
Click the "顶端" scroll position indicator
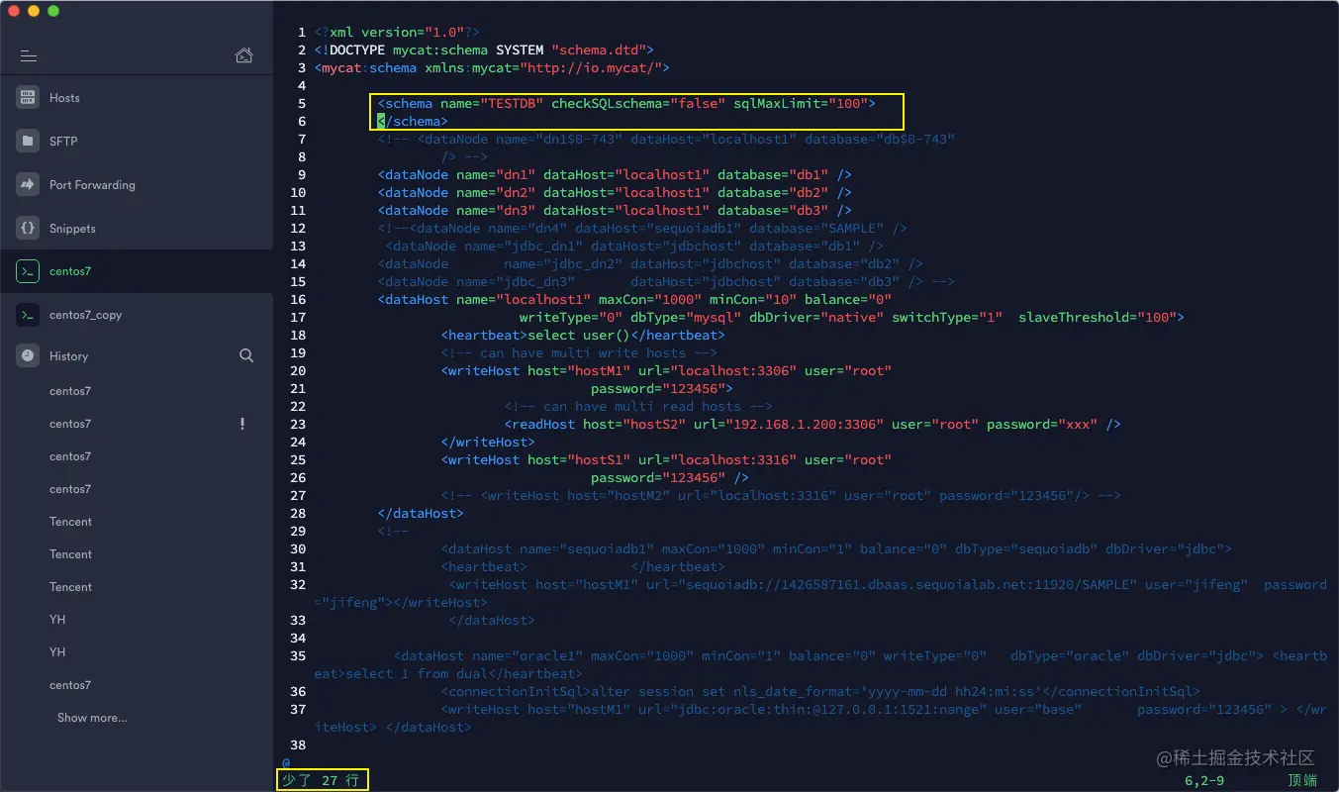[1302, 781]
